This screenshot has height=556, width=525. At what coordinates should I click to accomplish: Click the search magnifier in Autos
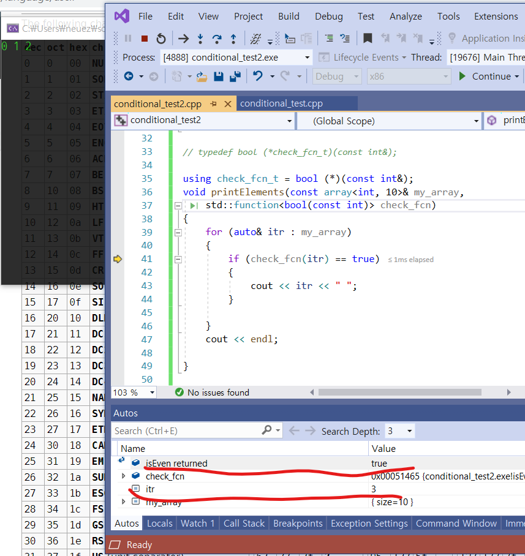pos(266,430)
